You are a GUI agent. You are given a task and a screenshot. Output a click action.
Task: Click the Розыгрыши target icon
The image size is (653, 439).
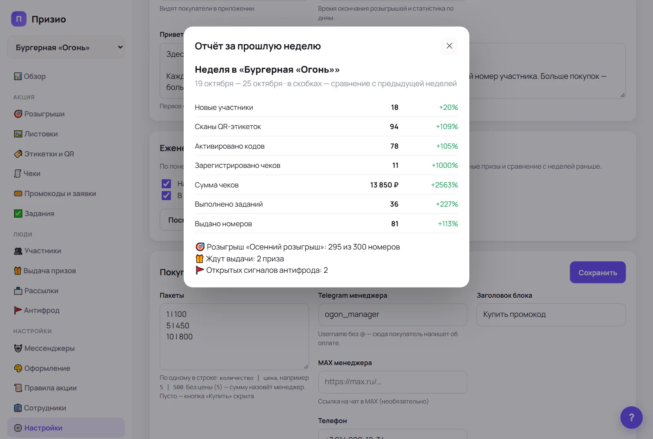(x=18, y=114)
